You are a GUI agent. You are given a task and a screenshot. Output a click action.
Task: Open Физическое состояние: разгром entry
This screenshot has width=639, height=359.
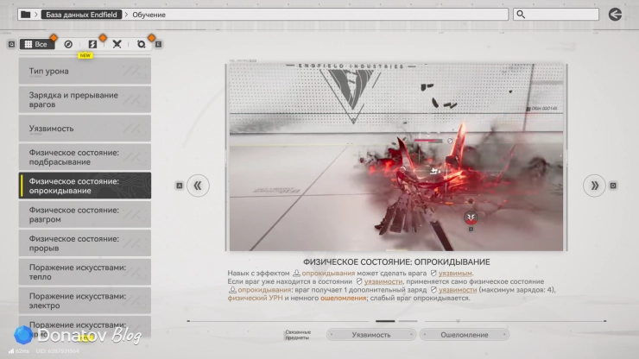click(x=85, y=214)
